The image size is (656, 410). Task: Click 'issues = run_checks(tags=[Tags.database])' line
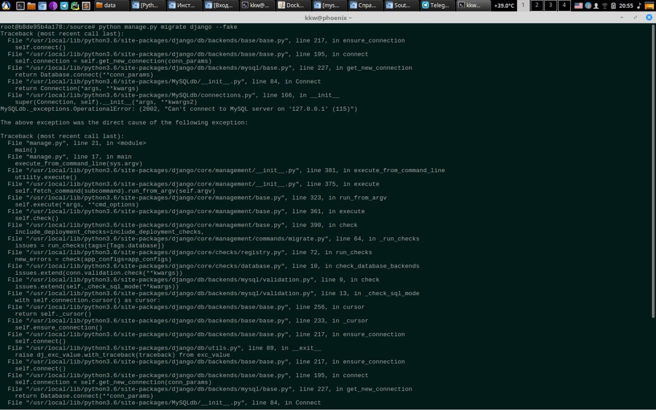[x=90, y=245]
